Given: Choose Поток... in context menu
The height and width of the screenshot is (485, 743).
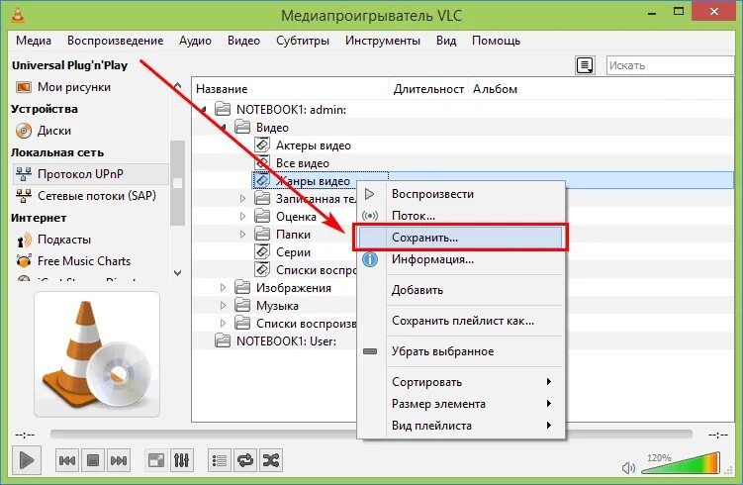Looking at the screenshot, I should 461,216.
